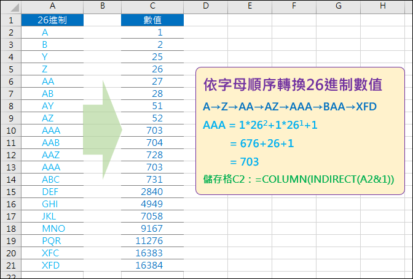The width and height of the screenshot is (413, 279).
Task: Select the cell containing 'AB'
Action: click(x=52, y=94)
